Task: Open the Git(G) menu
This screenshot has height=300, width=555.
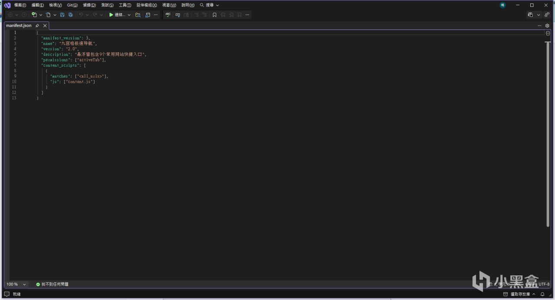Action: point(72,5)
